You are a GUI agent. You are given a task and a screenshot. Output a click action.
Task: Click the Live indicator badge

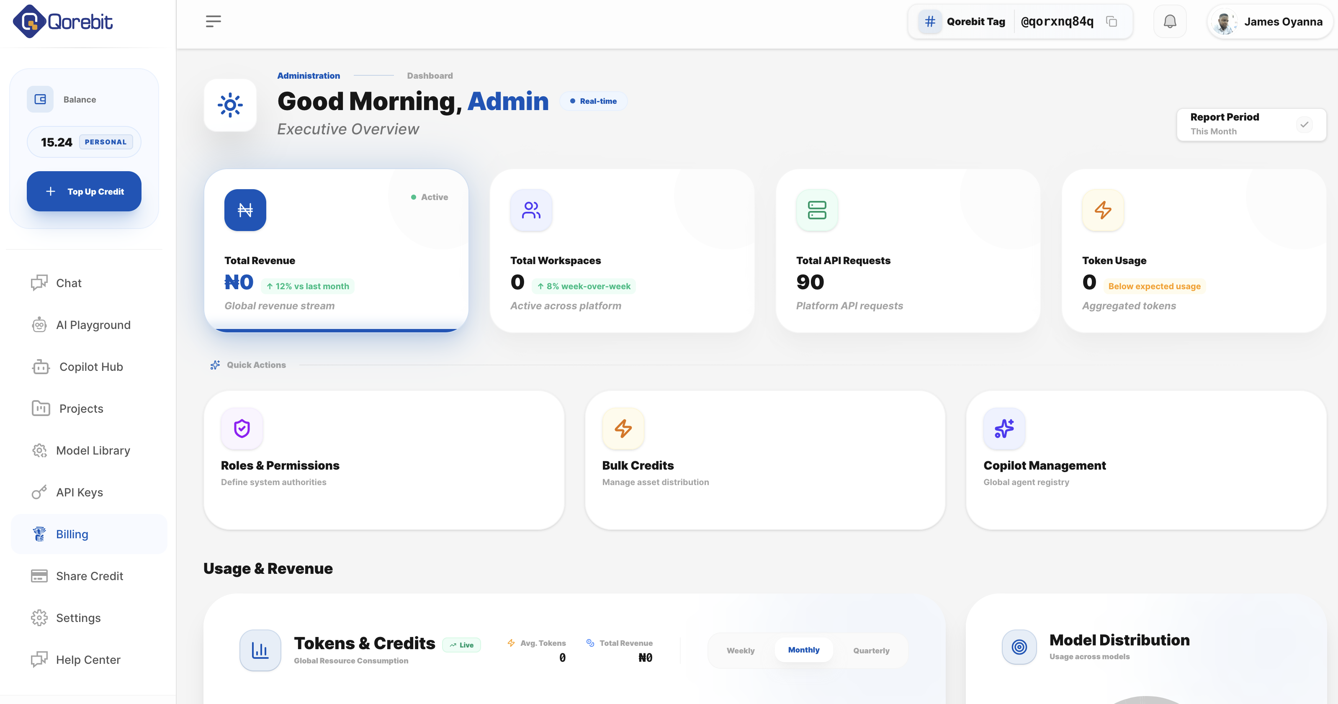462,645
